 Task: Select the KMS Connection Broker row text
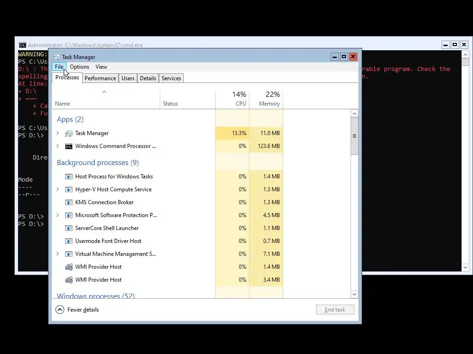coord(104,202)
